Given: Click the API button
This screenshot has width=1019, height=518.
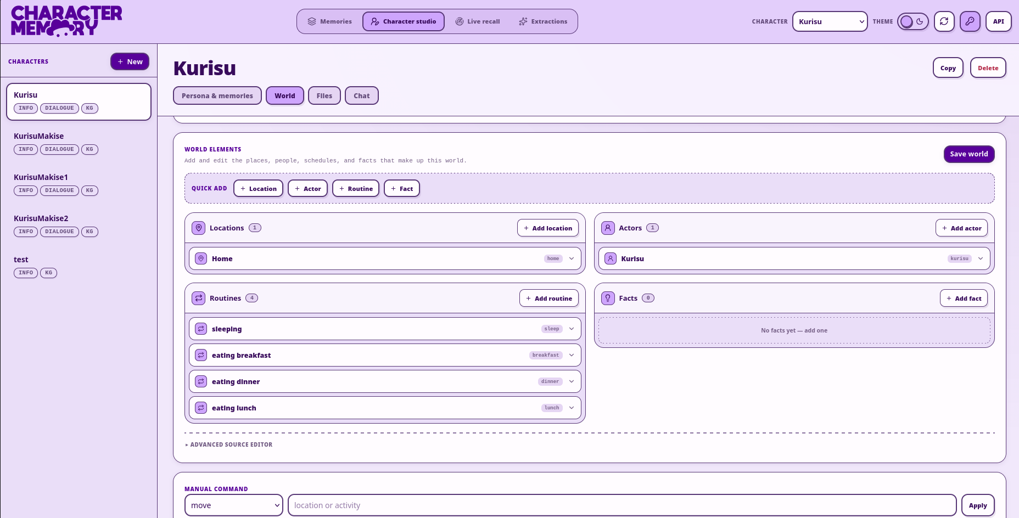Looking at the screenshot, I should tap(999, 21).
